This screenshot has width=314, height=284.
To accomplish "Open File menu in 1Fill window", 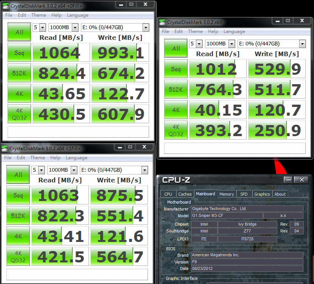I will click(8, 158).
